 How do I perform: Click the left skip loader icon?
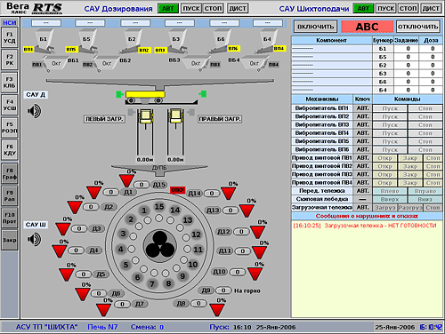click(x=145, y=116)
